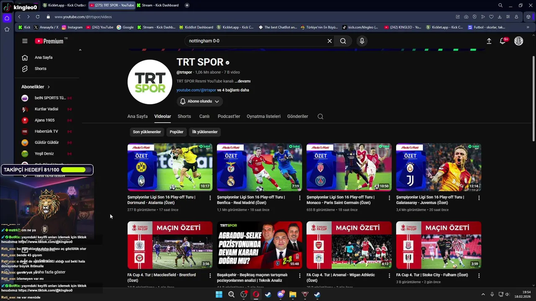This screenshot has width=536, height=301.
Task: Filter by Son yüklenenler chip
Action: (x=147, y=132)
